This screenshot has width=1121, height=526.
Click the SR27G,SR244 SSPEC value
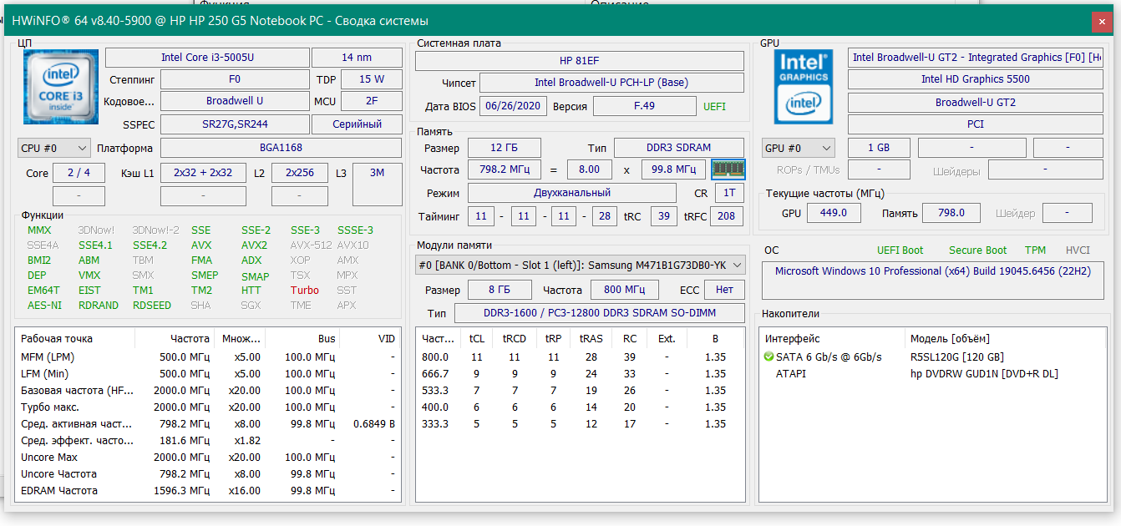(x=234, y=124)
